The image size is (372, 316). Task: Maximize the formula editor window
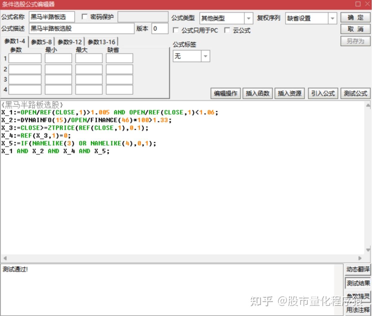pyautogui.click(x=358, y=4)
